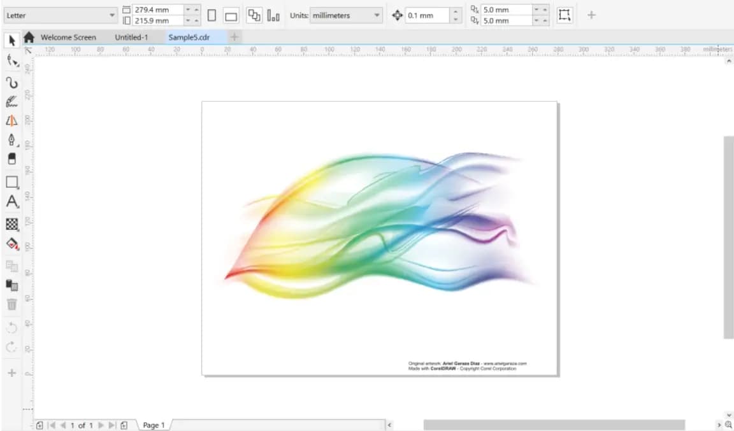Click the Home icon beside Welcome Screen
The width and height of the screenshot is (734, 431).
point(29,38)
